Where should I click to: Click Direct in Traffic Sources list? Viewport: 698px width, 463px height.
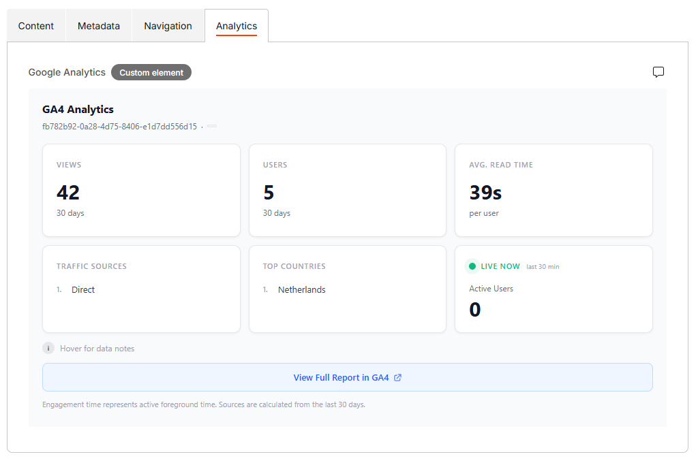point(83,290)
